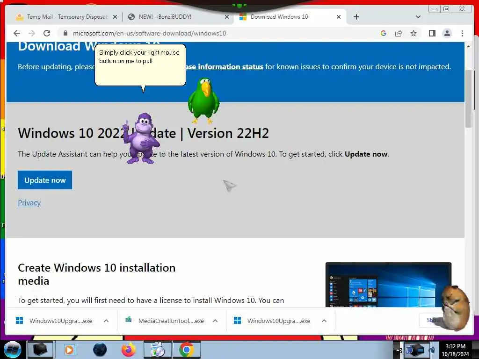Click the browser forward arrow
The width and height of the screenshot is (479, 359).
32,33
